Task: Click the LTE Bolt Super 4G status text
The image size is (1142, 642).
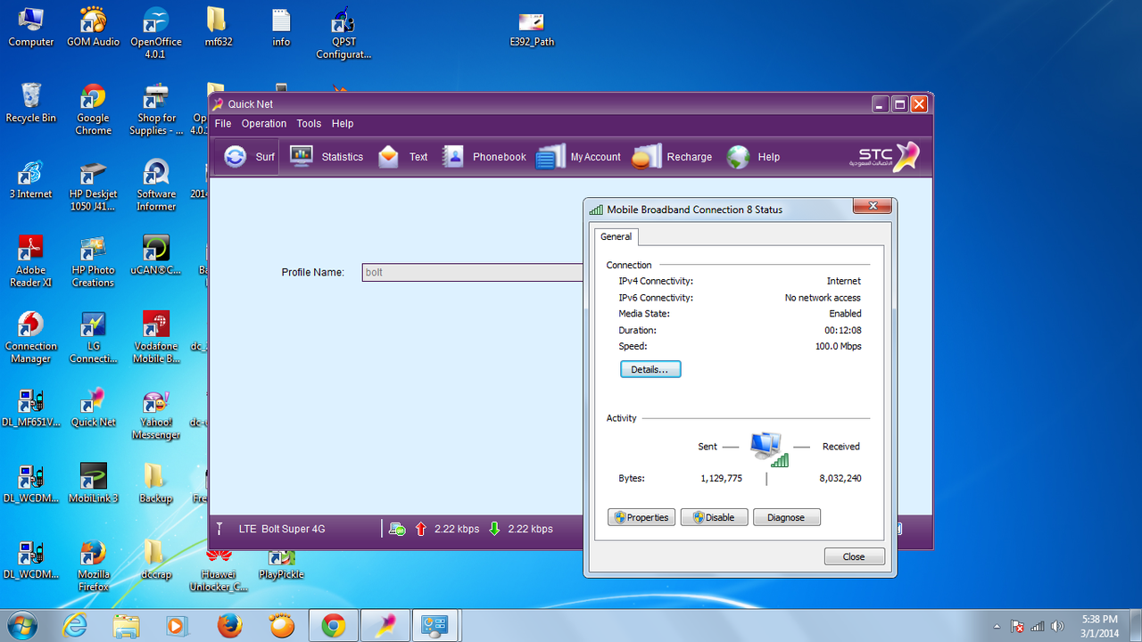Action: [x=282, y=529]
